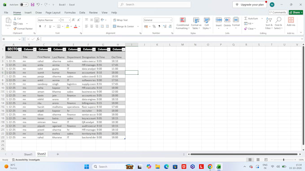Expand the AutoSum dropdown arrow
305x171 pixels.
pyautogui.click(x=262, y=18)
